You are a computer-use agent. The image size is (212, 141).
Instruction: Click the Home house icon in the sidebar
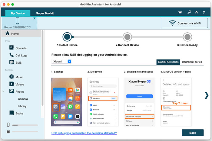click(7, 33)
